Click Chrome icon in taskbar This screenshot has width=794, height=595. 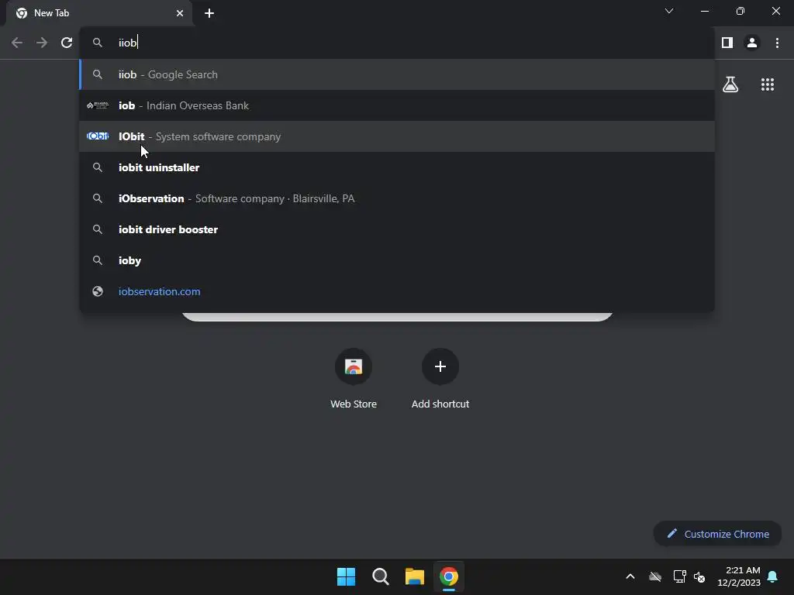(x=449, y=576)
